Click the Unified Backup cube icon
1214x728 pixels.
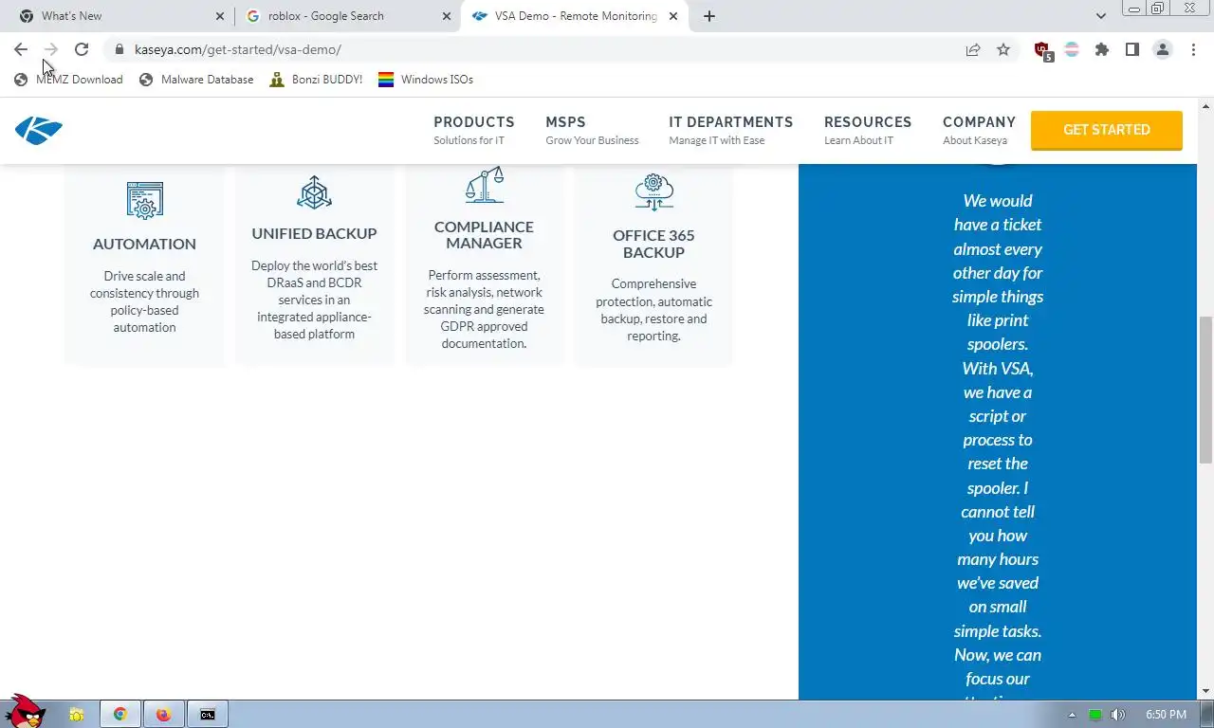314,192
